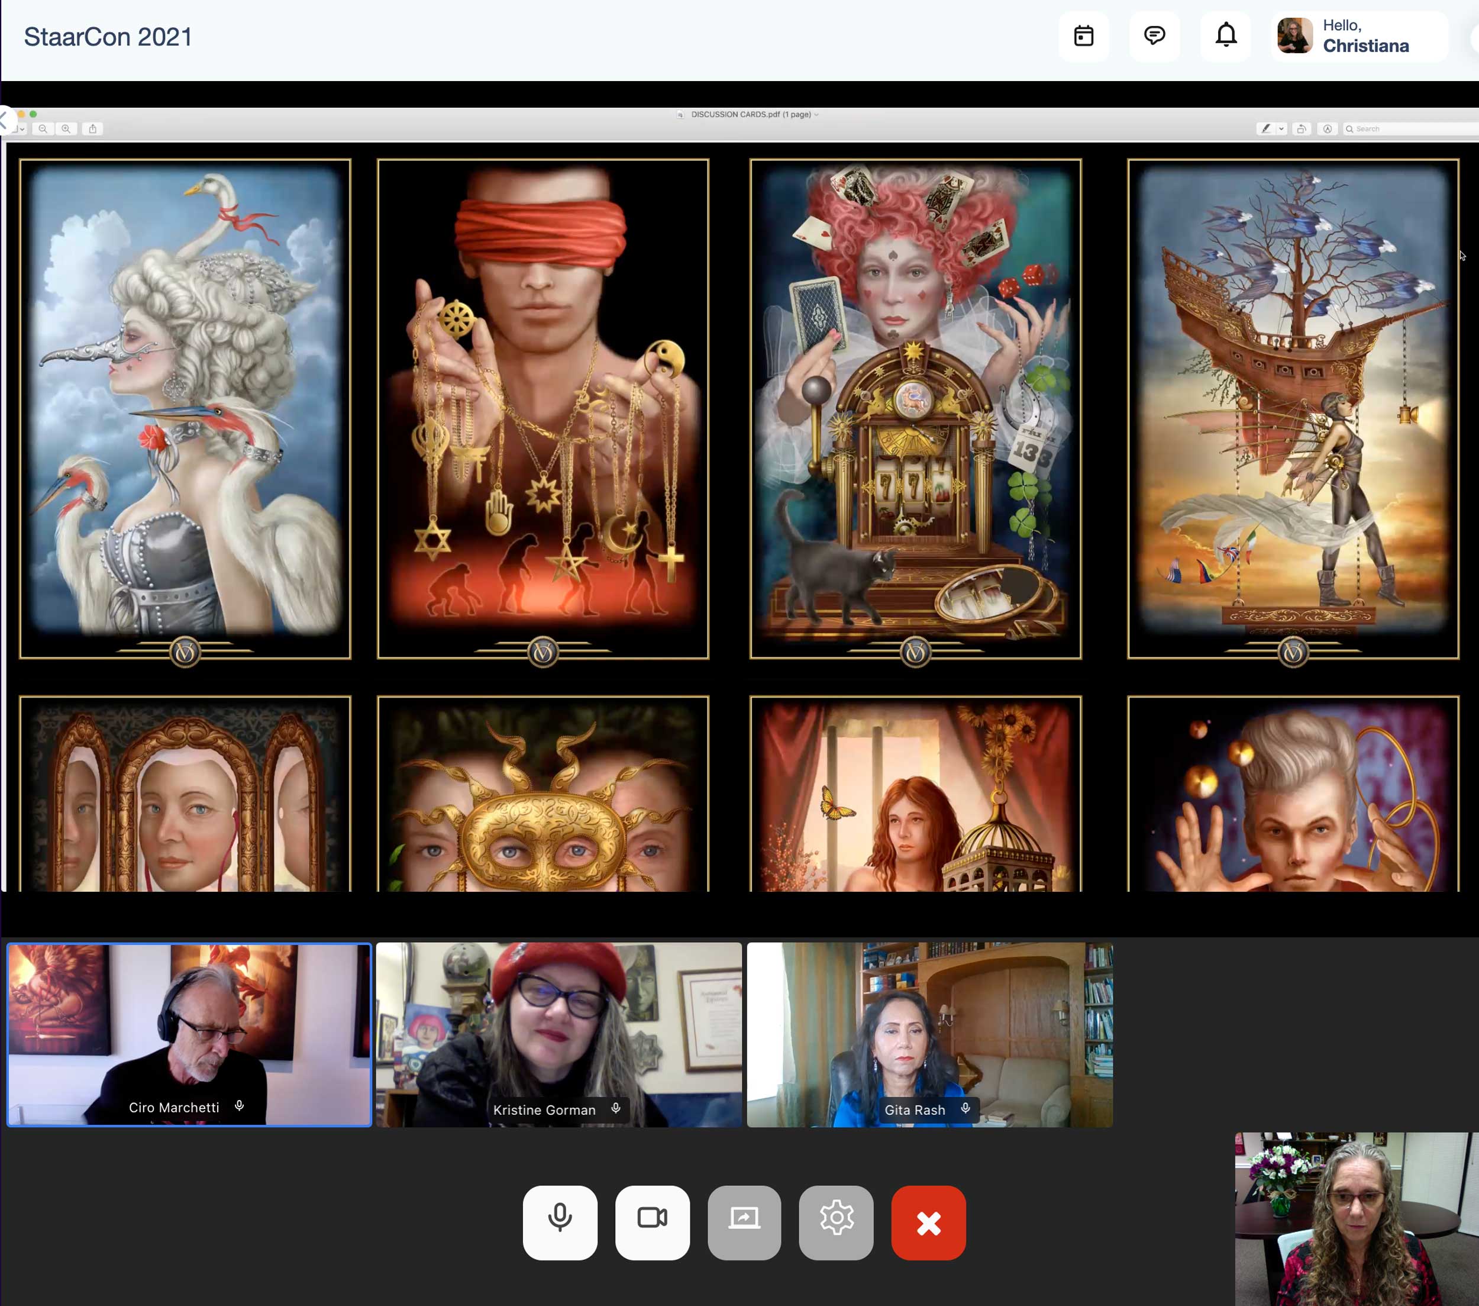The image size is (1479, 1306).
Task: Leave call with red X button
Action: pos(928,1222)
